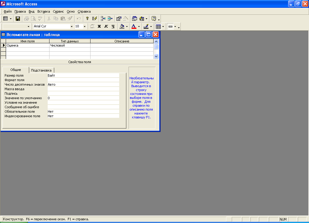Click the Формат поля input box
This screenshot has height=223, width=309.
(x=83, y=80)
